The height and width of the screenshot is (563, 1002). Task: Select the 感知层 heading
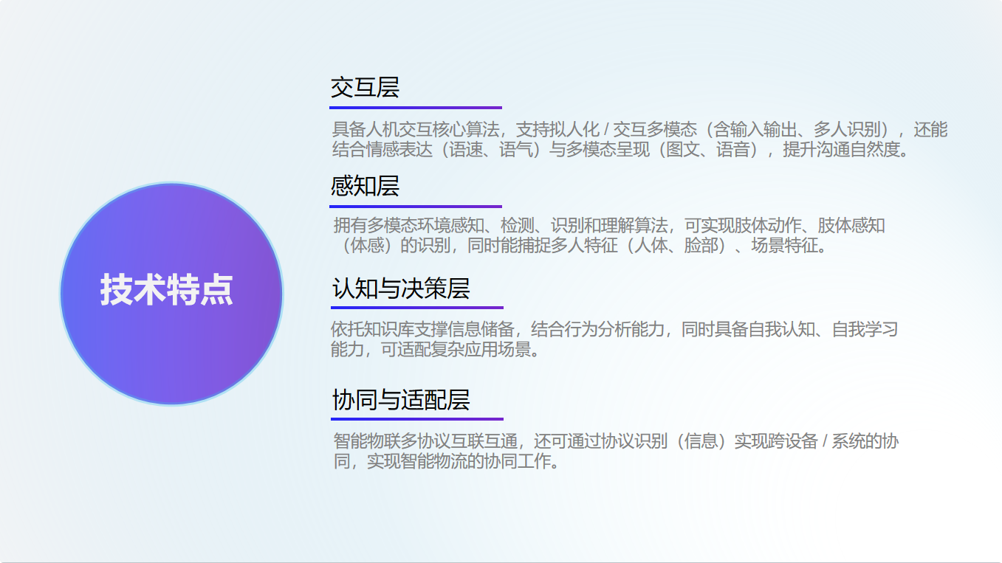coord(365,186)
